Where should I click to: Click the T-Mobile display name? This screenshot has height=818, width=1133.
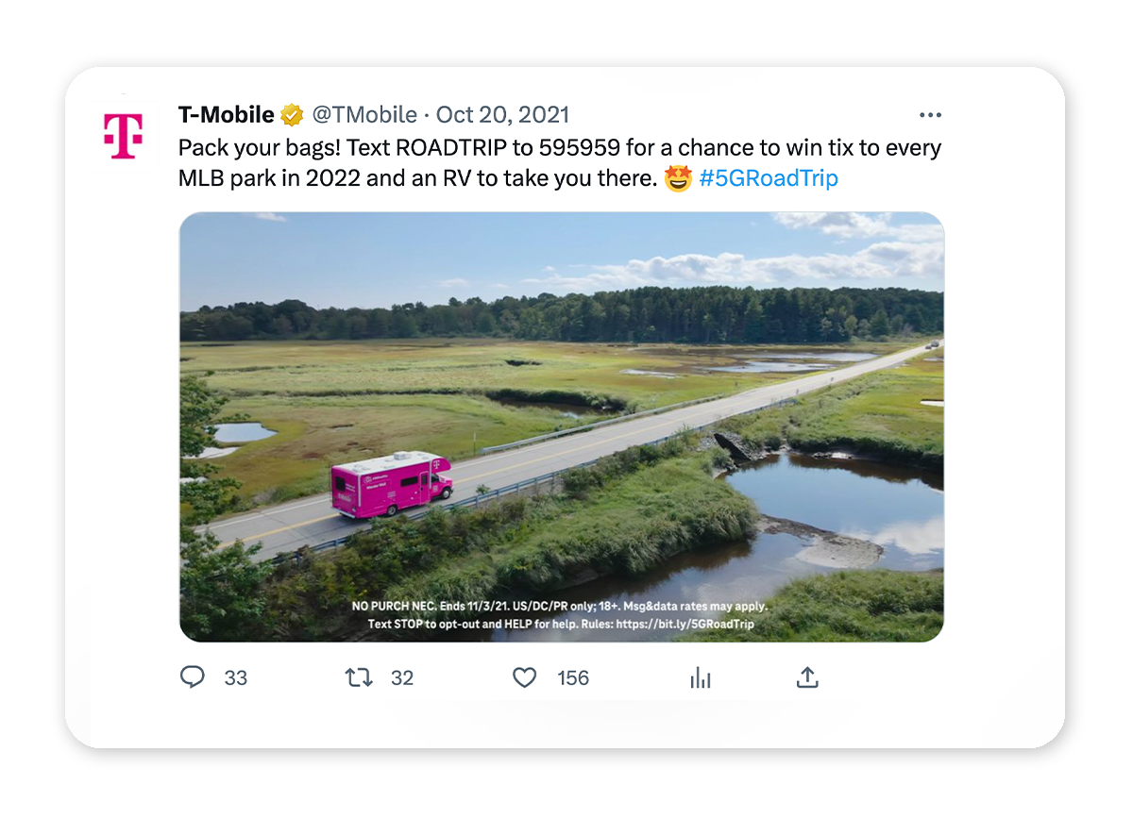point(227,115)
